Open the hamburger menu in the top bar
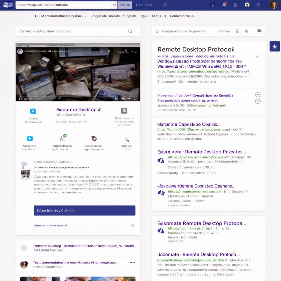Image resolution: width=281 pixels, height=281 pixels. point(258,5)
